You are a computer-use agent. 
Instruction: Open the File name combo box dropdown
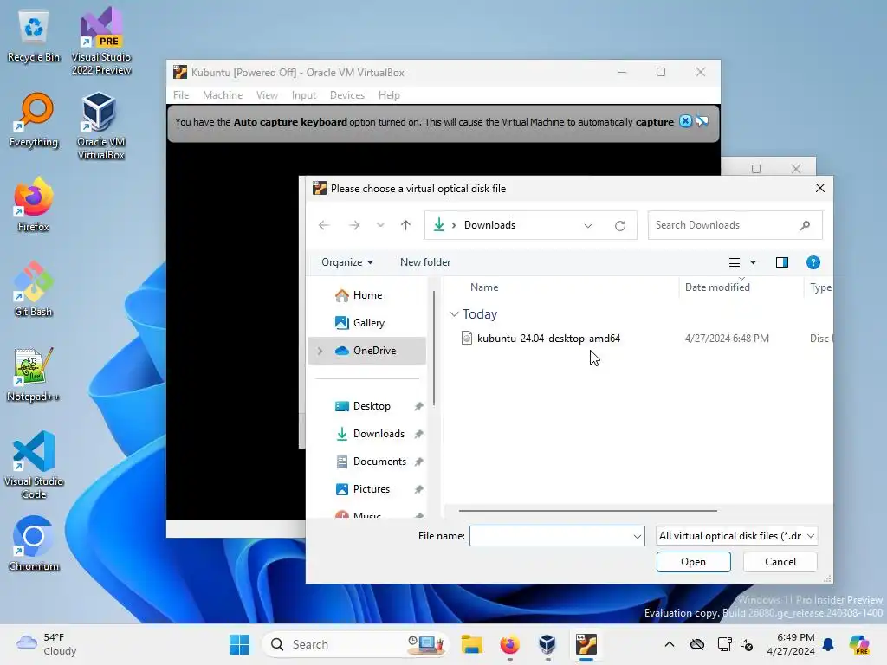637,536
